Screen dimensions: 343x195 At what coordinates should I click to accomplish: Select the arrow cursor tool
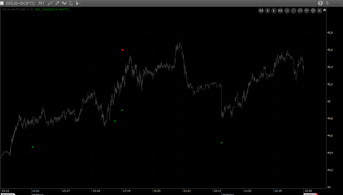tap(71, 3)
